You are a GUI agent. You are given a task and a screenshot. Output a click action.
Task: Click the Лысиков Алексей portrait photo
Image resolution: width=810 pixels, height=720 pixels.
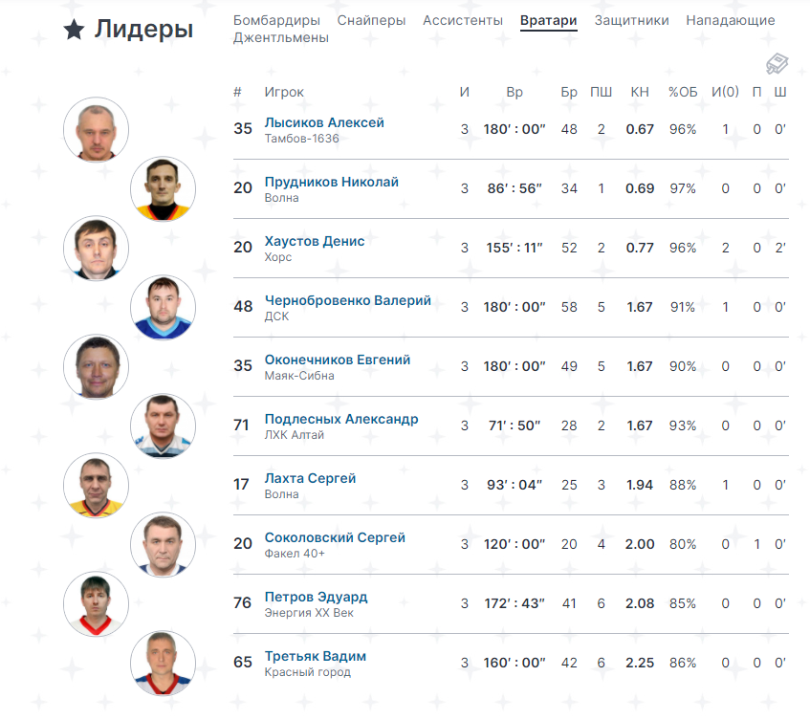(x=96, y=130)
